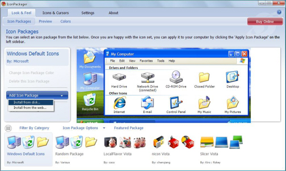
Task: Choose Install from disk...
Action: point(31,102)
